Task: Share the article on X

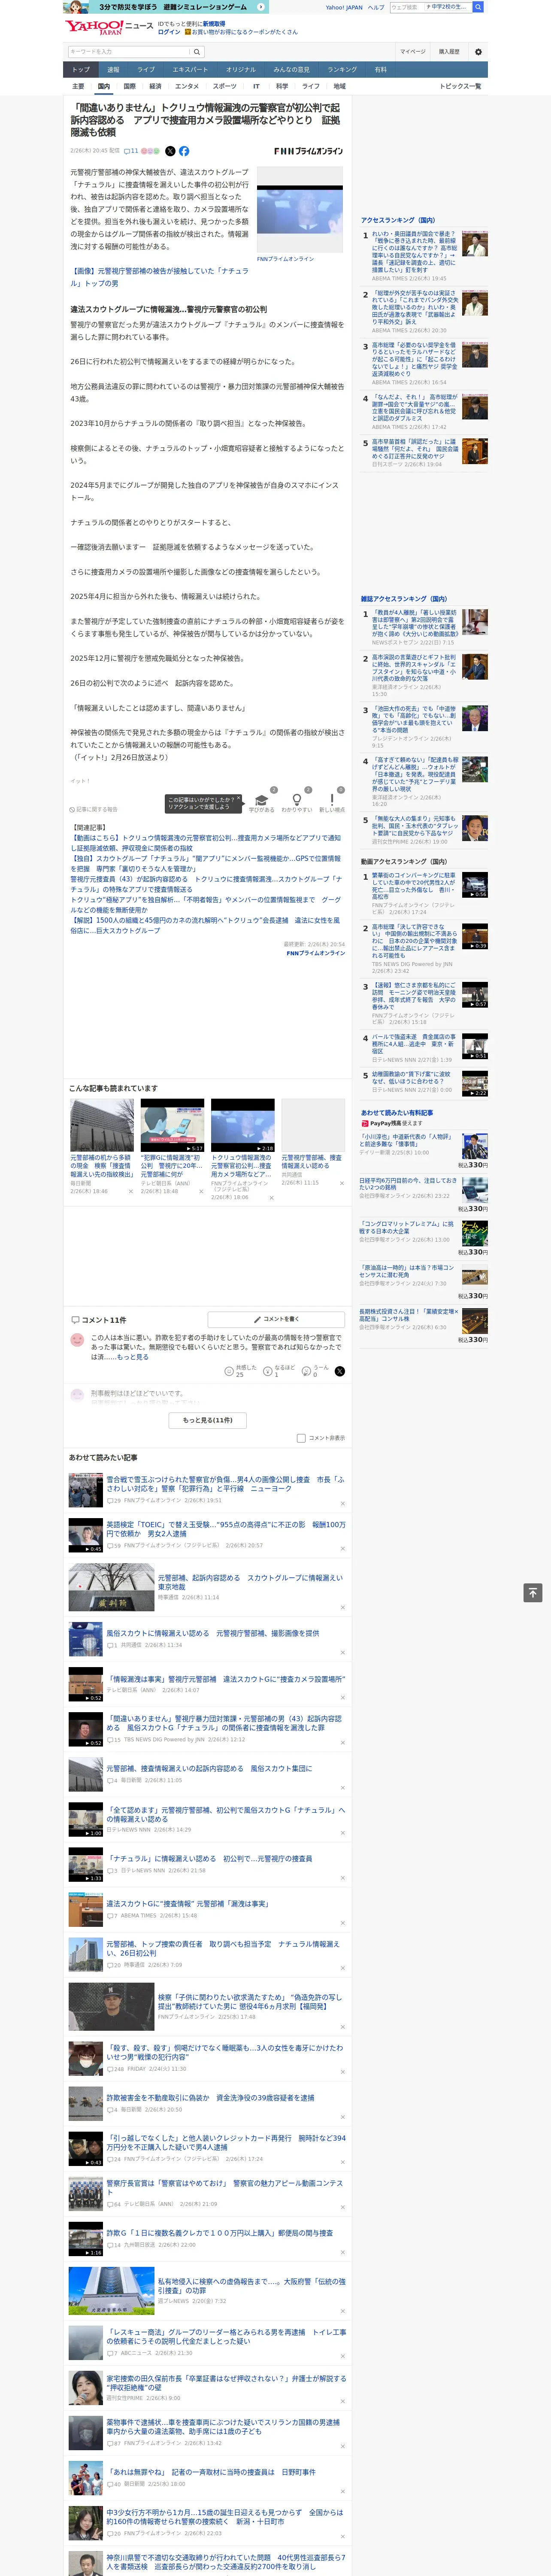Action: click(170, 151)
